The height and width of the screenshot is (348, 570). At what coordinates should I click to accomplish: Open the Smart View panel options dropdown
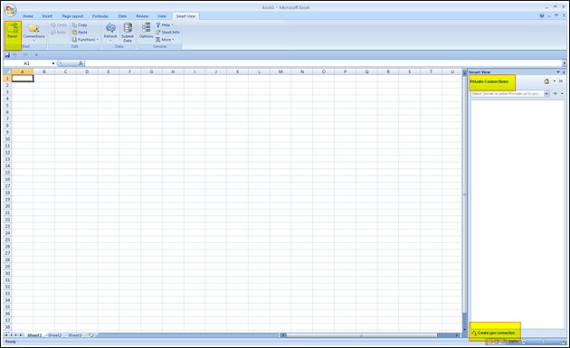558,72
